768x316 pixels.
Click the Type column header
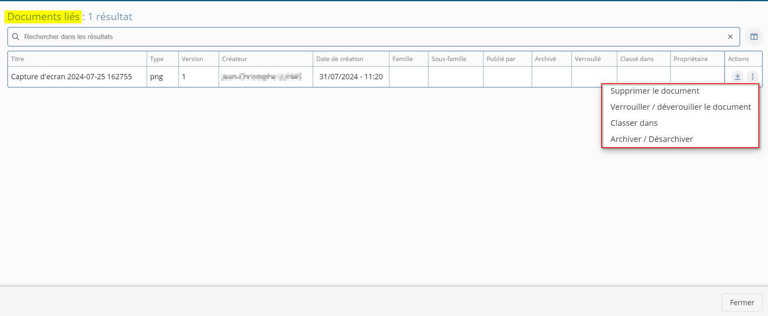[x=157, y=59]
